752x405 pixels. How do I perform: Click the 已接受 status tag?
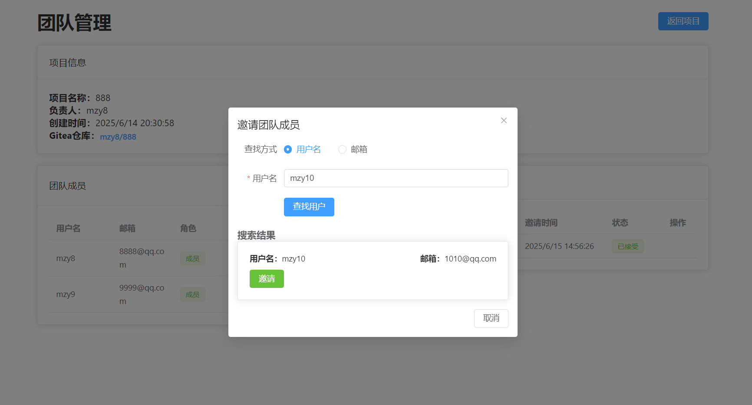pyautogui.click(x=627, y=246)
